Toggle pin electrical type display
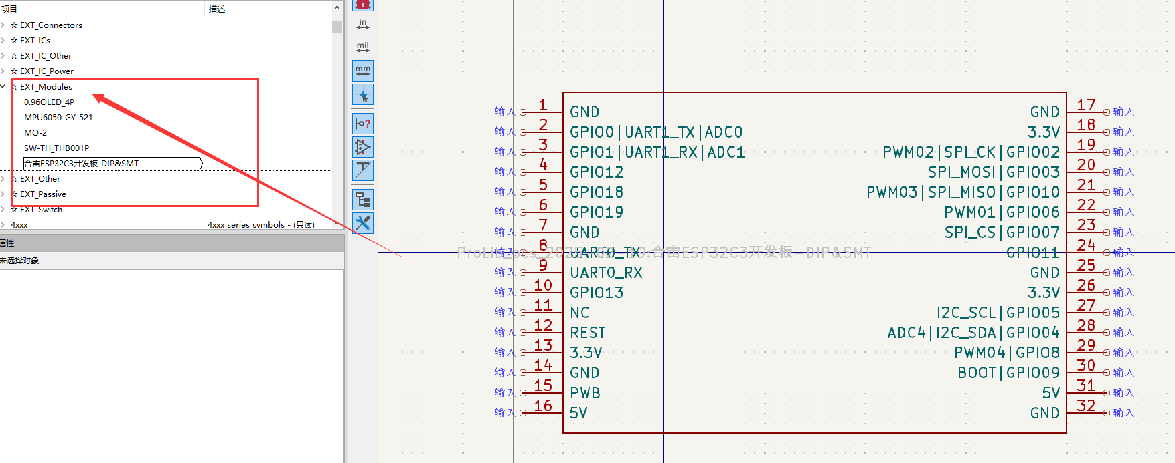 [362, 124]
